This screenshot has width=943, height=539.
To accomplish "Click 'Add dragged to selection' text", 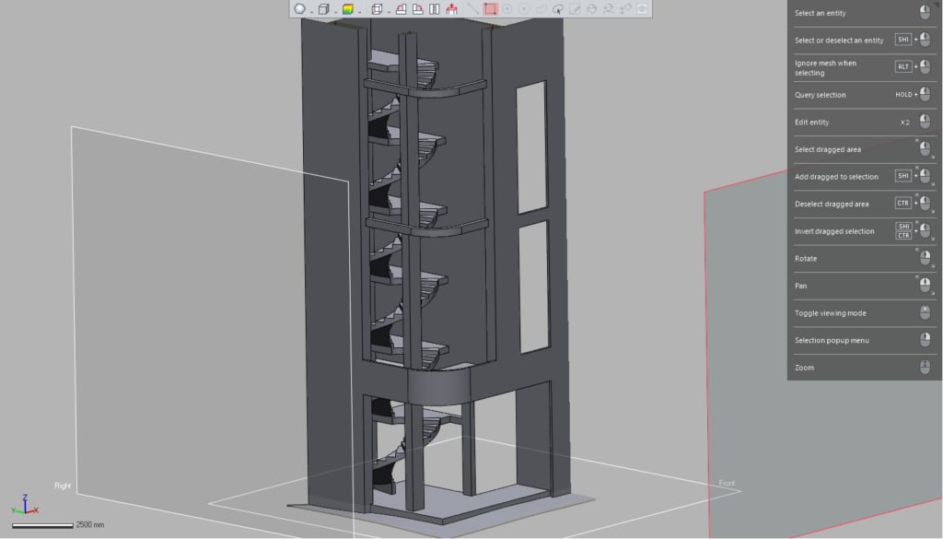I will pos(836,177).
